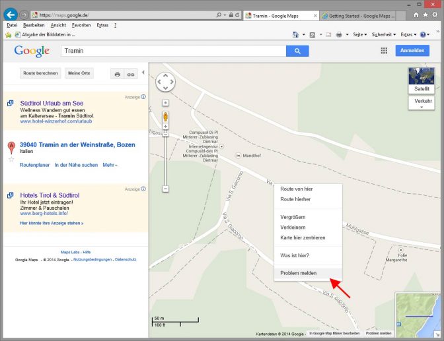Open the Favoriten menu
This screenshot has height=341, width=444.
click(x=81, y=25)
